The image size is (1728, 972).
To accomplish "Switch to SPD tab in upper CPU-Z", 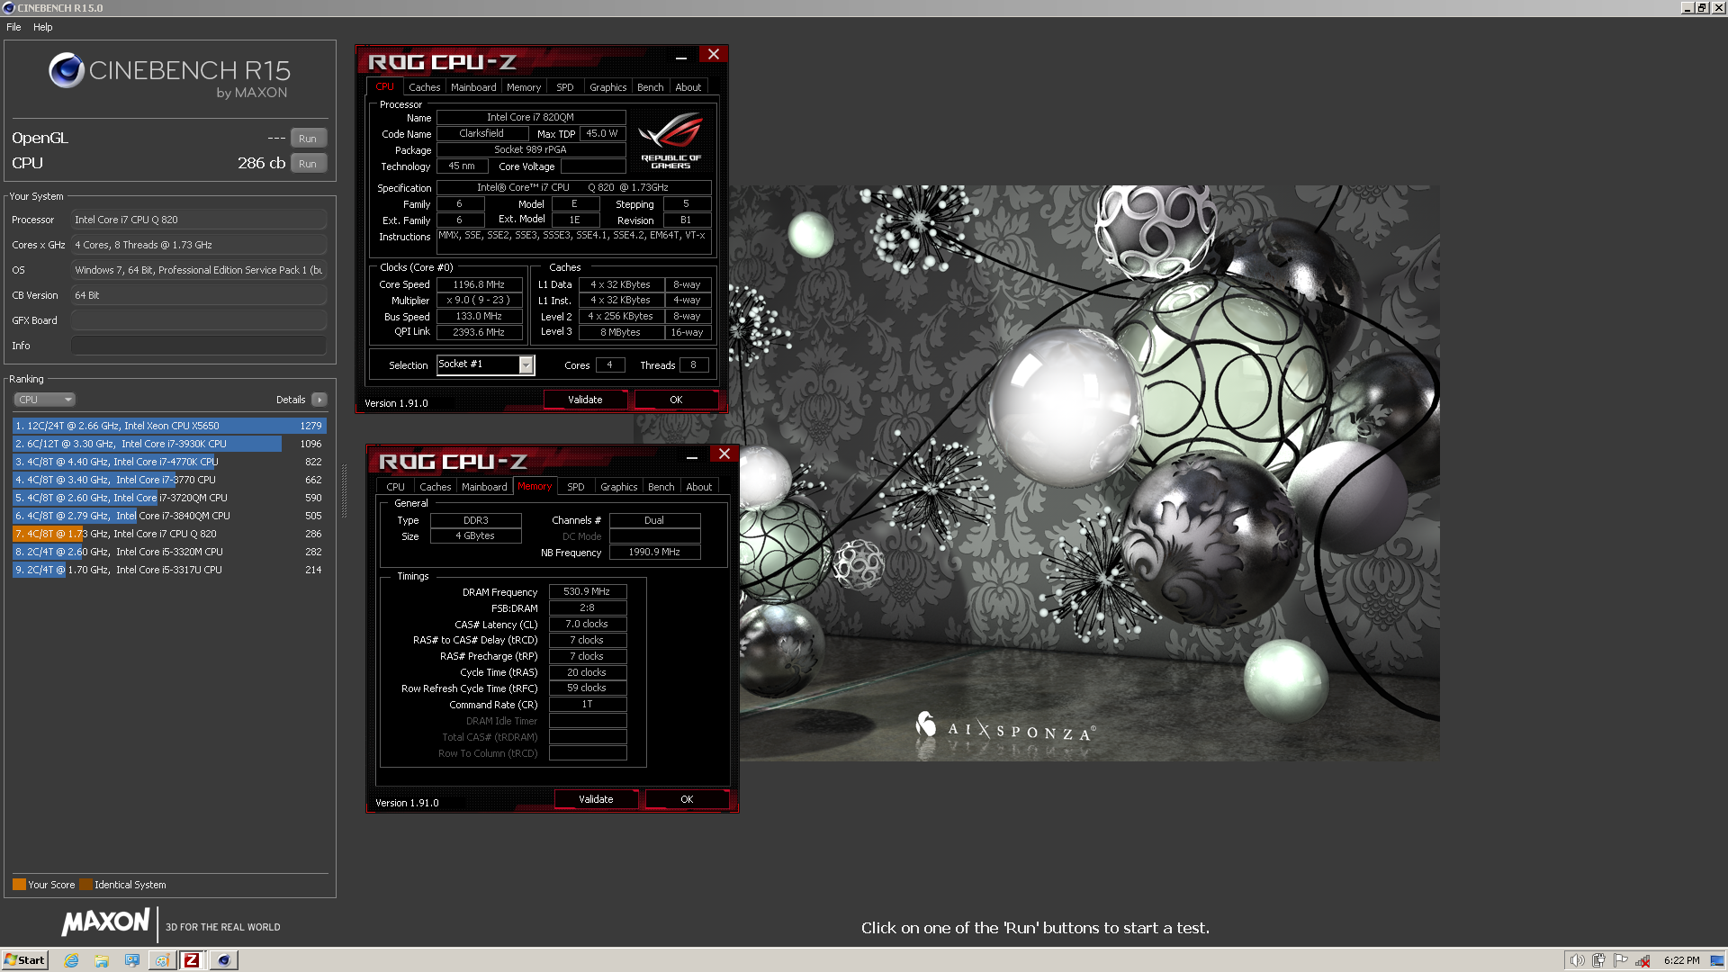I will click(564, 87).
